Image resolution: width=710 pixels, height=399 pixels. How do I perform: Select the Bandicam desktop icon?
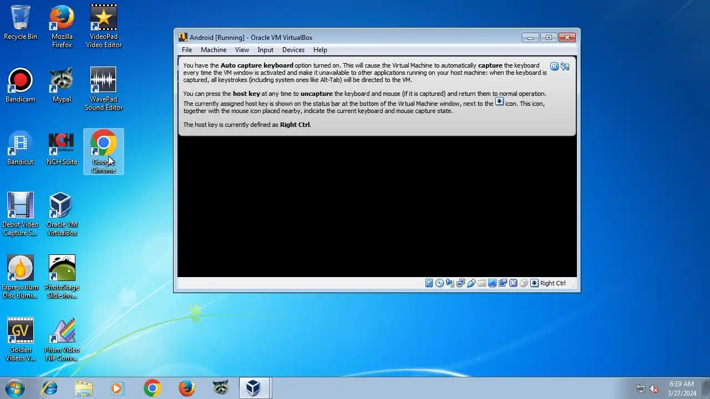[21, 86]
